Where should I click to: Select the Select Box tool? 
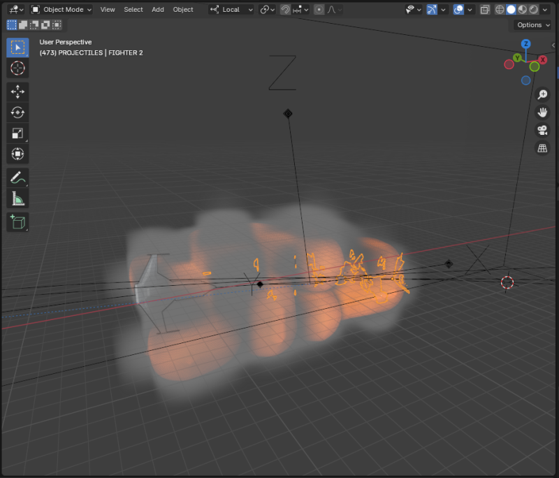[x=17, y=48]
